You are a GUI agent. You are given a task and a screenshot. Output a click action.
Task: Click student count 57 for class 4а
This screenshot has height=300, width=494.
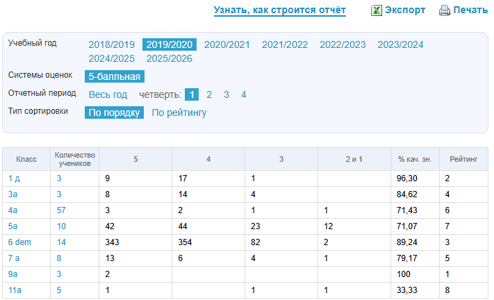[63, 210]
